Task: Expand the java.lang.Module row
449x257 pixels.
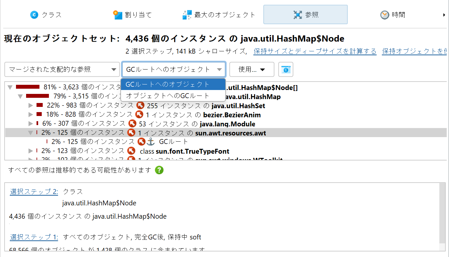Action: (x=31, y=124)
